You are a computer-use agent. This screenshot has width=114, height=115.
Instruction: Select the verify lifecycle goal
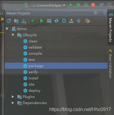click(33, 72)
